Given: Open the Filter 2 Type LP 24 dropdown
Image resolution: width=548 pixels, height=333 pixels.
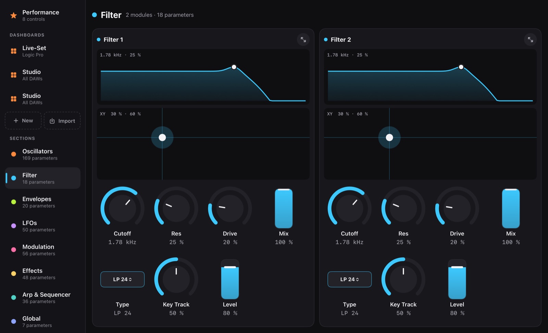Looking at the screenshot, I should pos(349,279).
